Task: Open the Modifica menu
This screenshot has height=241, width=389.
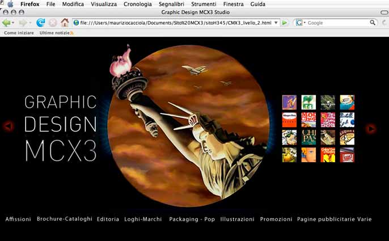Action: pos(73,4)
